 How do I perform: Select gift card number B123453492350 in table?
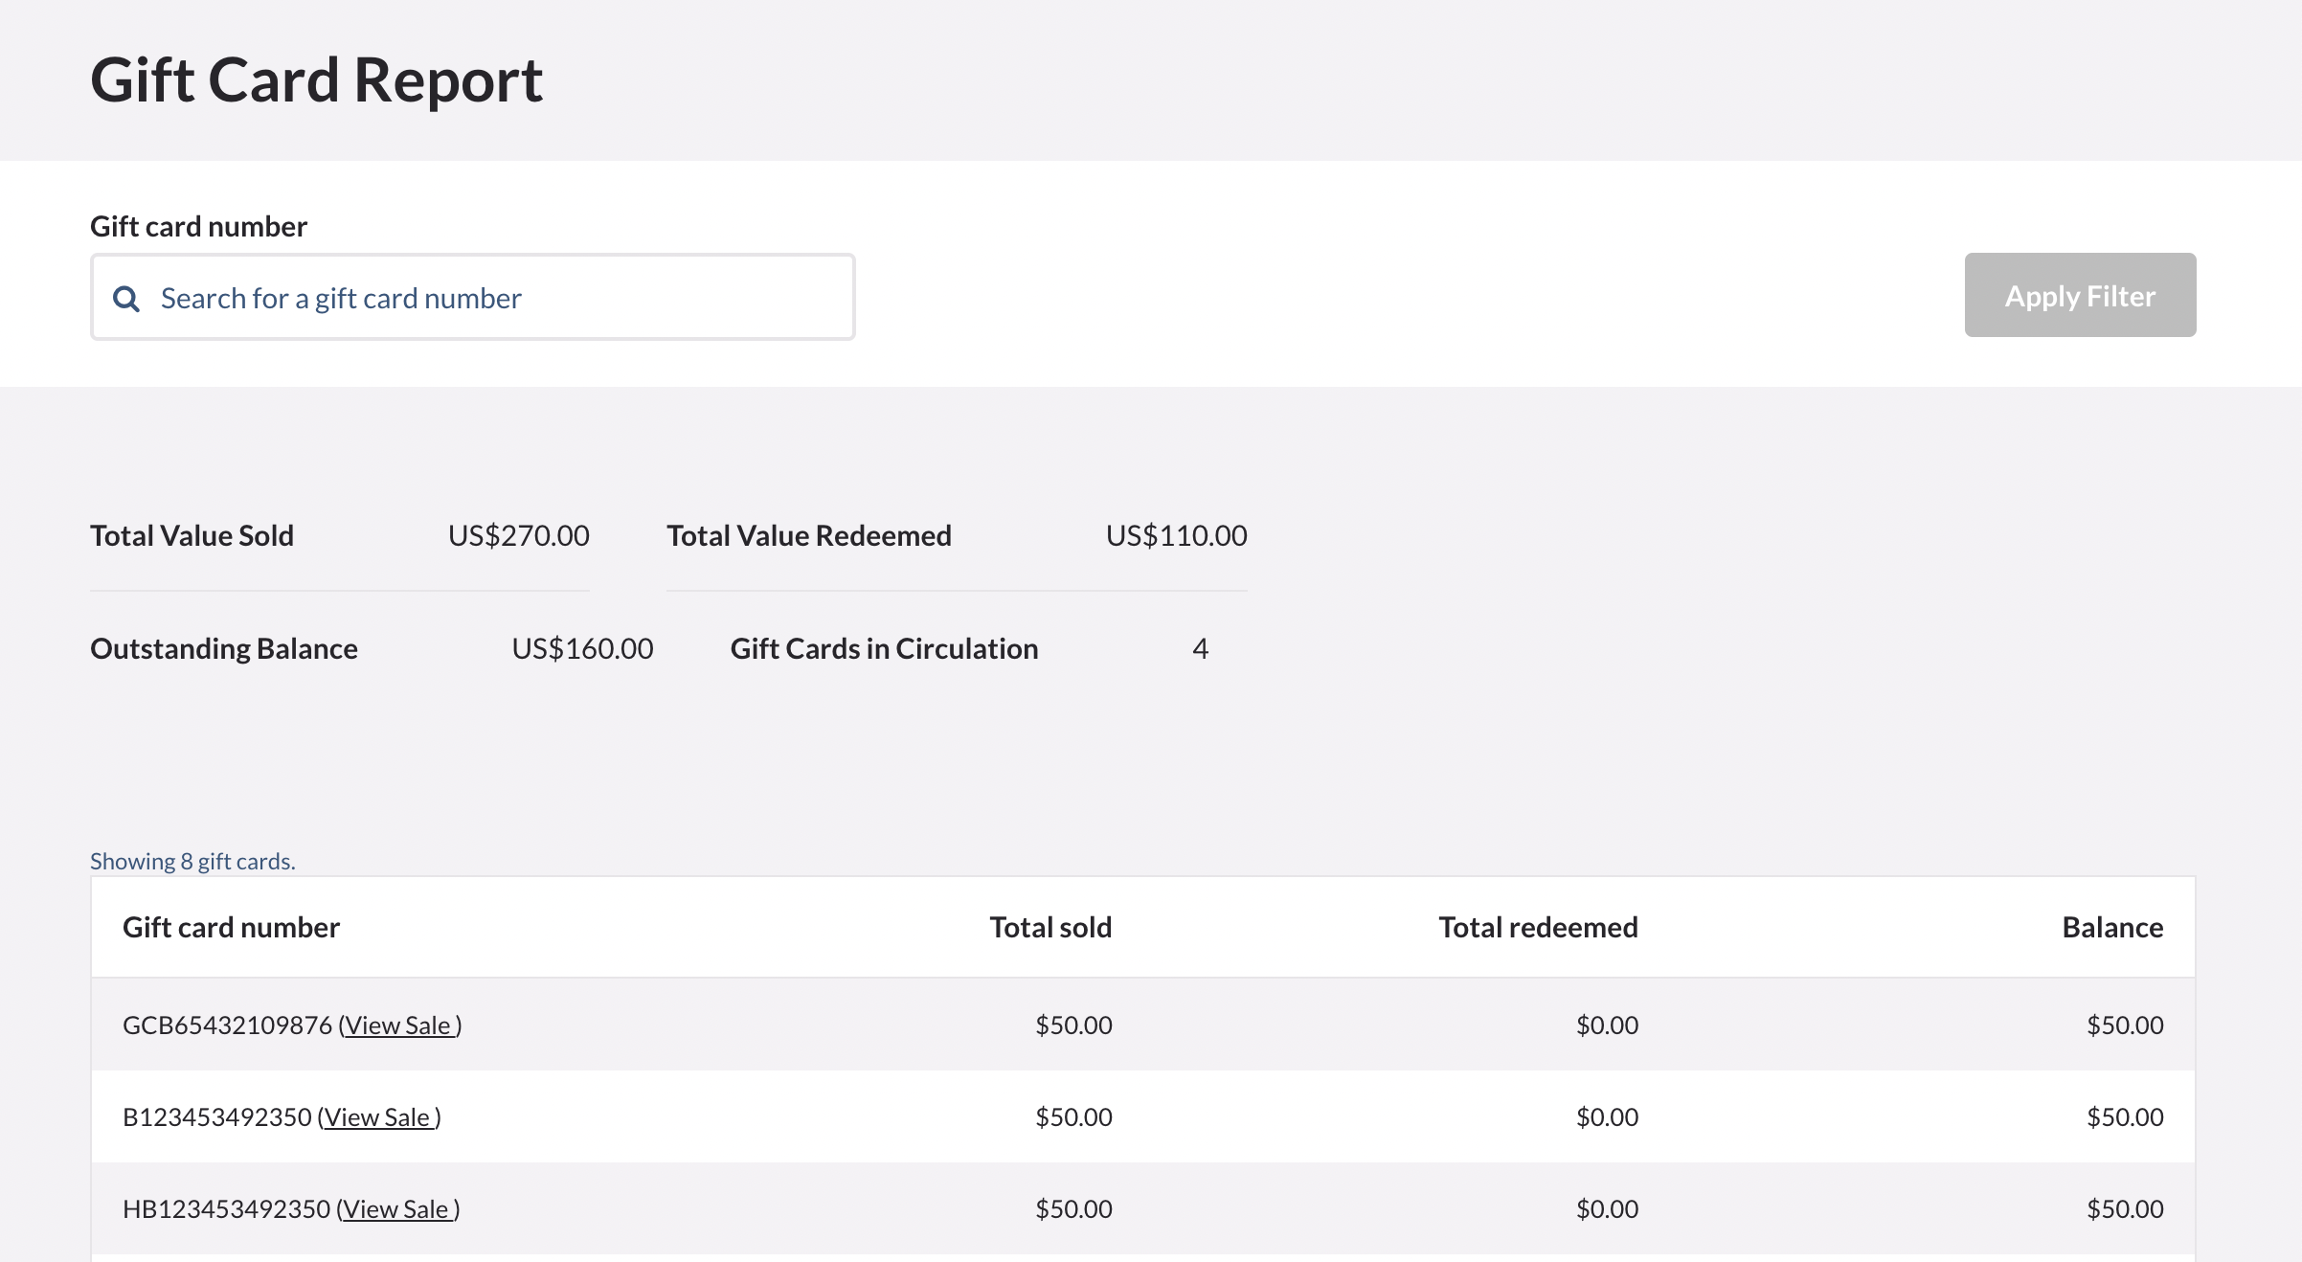(217, 1116)
